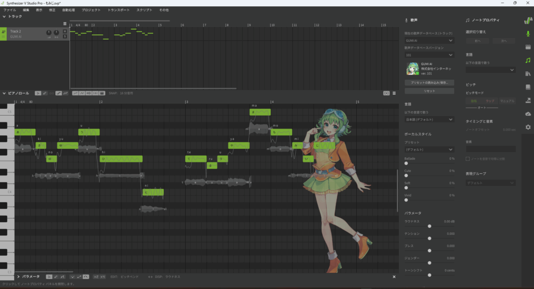
Task: Mute Track 2 with M button
Action: pyautogui.click(x=65, y=31)
